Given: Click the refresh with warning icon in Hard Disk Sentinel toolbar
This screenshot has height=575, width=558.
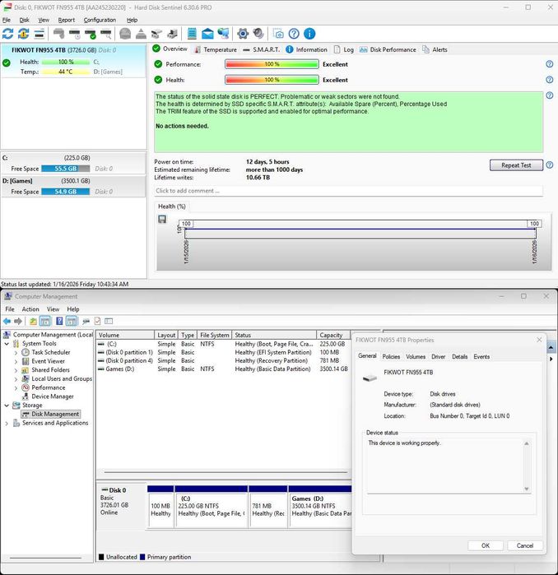Looking at the screenshot, I should [x=24, y=34].
